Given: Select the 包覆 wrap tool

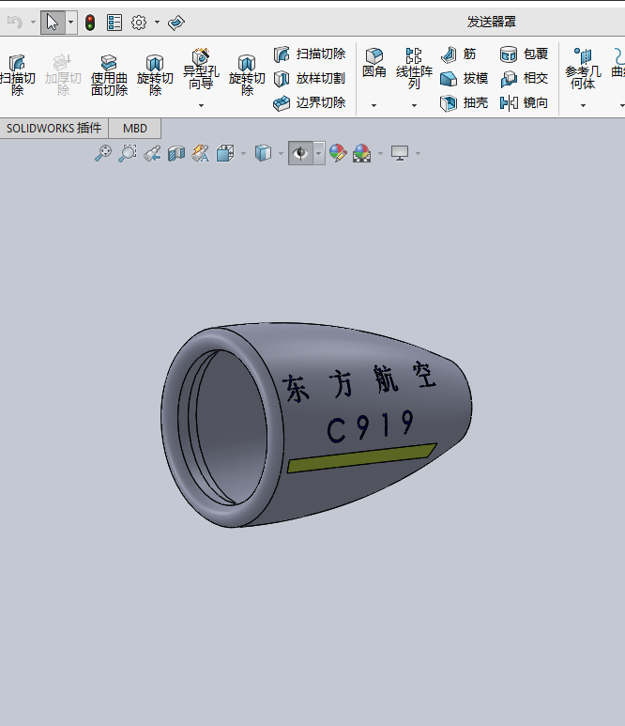Looking at the screenshot, I should (x=525, y=54).
